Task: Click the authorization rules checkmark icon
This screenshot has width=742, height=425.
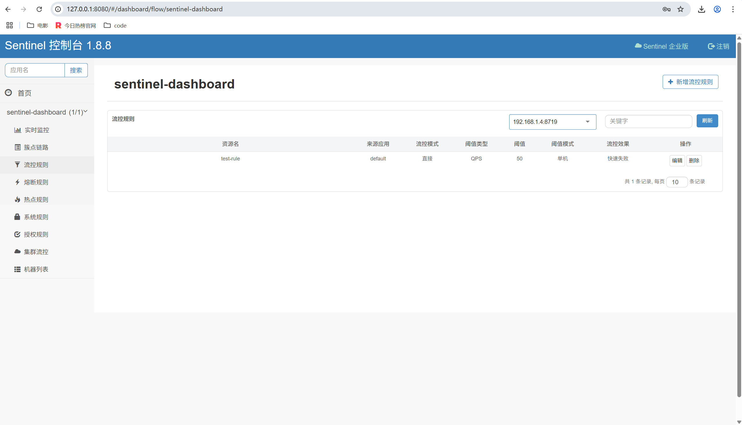Action: (17, 234)
